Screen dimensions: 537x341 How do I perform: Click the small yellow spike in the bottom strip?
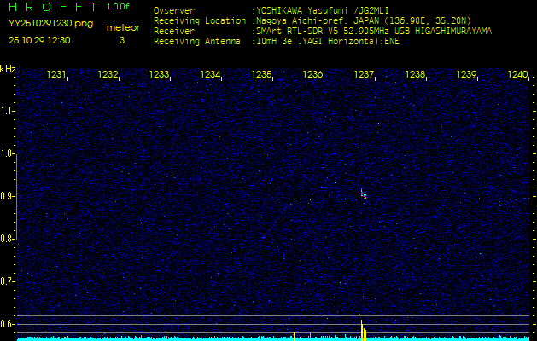pos(294,335)
